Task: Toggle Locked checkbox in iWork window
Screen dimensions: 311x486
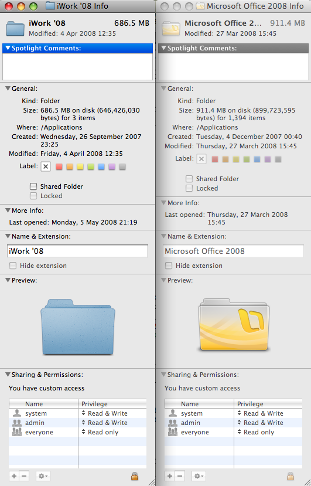Action: point(33,196)
